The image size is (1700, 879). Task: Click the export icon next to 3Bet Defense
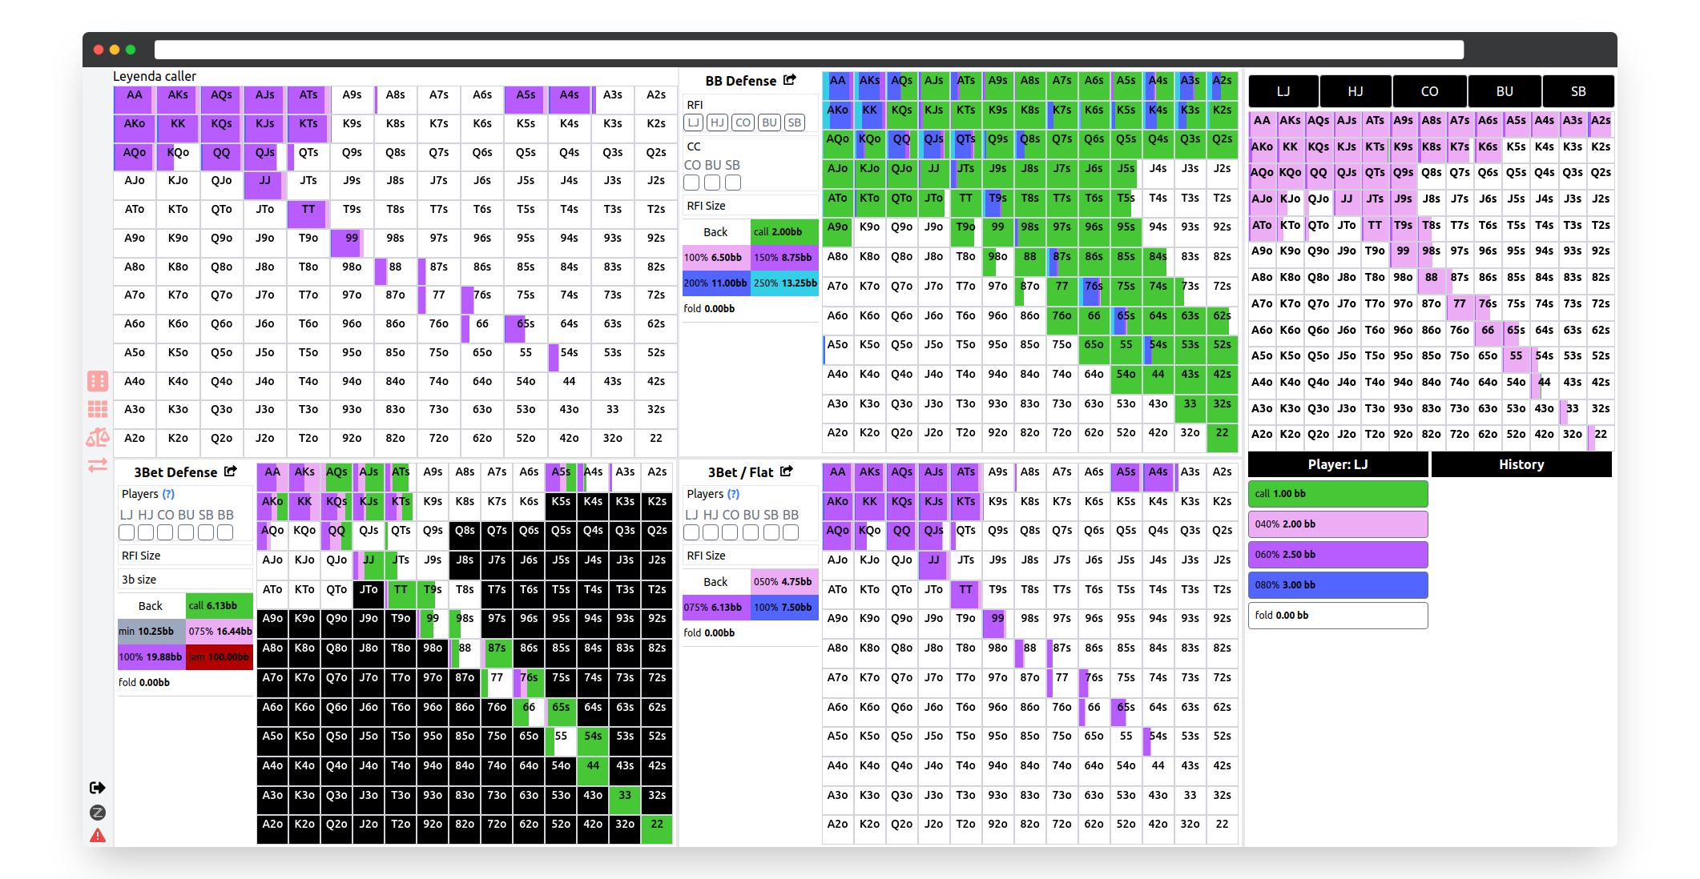[x=231, y=472]
